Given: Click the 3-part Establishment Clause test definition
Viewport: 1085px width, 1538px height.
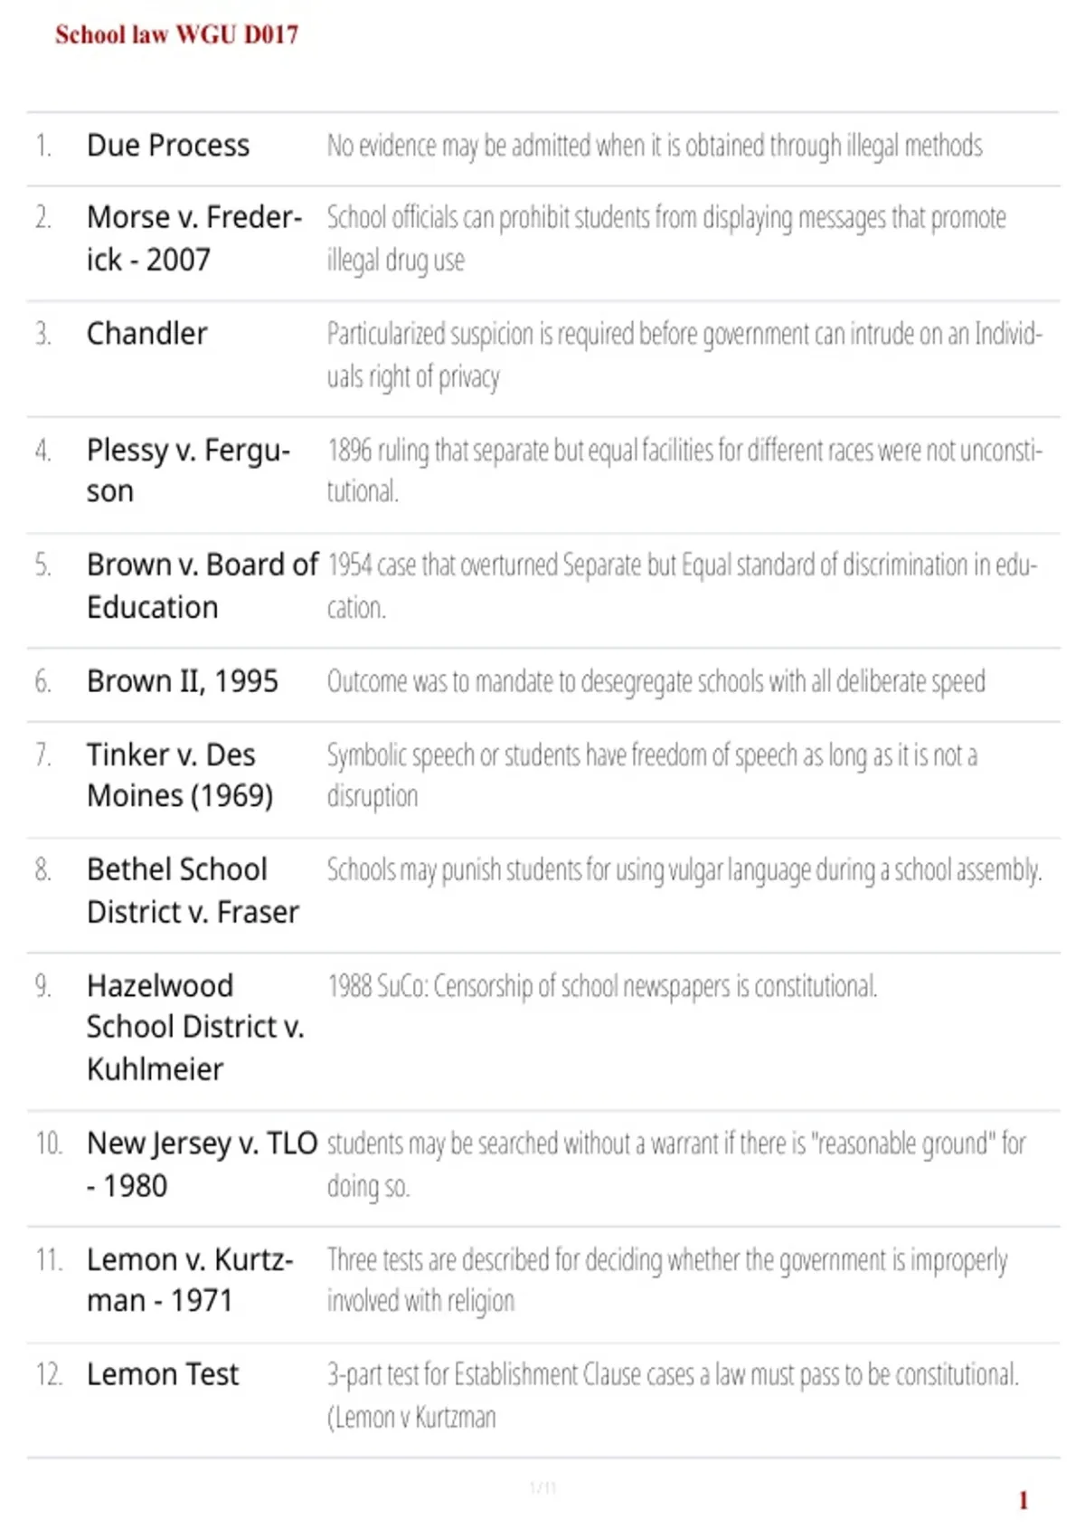Looking at the screenshot, I should tap(673, 1396).
